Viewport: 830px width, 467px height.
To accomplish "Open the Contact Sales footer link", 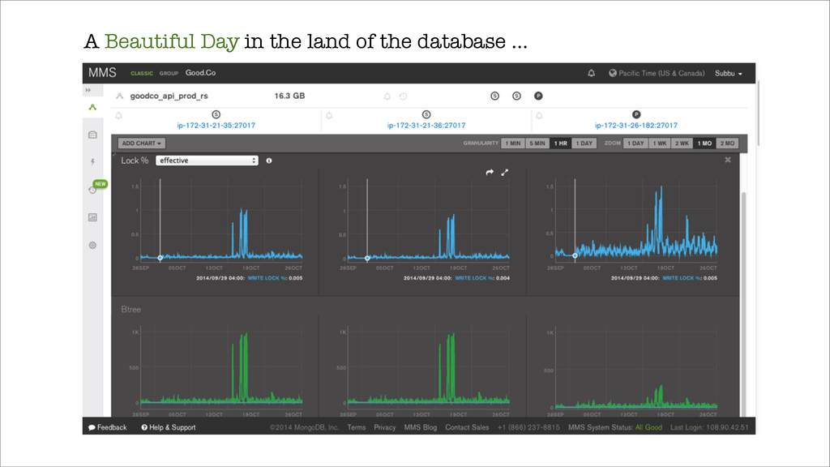I will coord(467,427).
